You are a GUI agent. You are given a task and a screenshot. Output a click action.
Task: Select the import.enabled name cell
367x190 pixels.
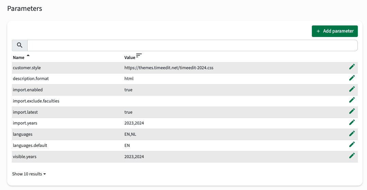pyautogui.click(x=28, y=90)
